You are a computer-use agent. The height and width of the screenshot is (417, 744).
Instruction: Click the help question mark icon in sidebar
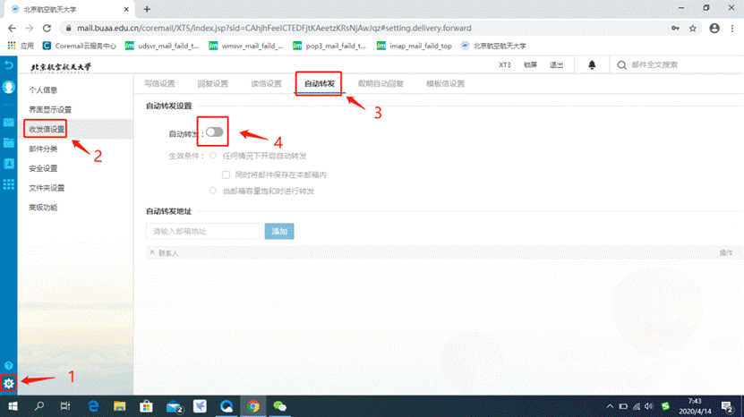(x=9, y=365)
